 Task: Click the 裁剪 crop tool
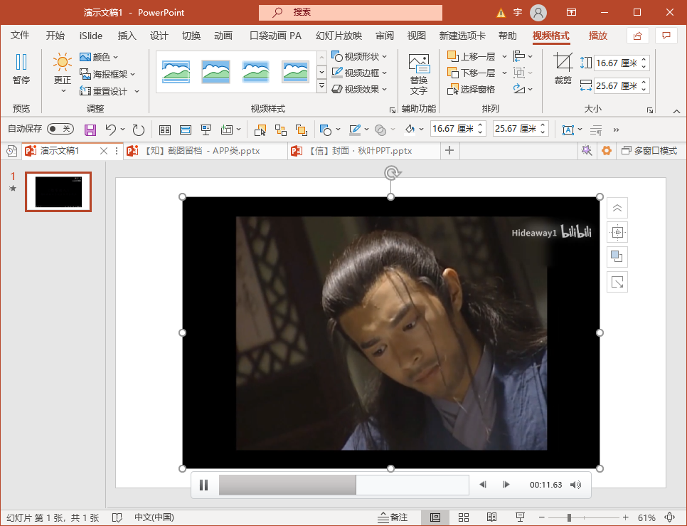coord(563,69)
